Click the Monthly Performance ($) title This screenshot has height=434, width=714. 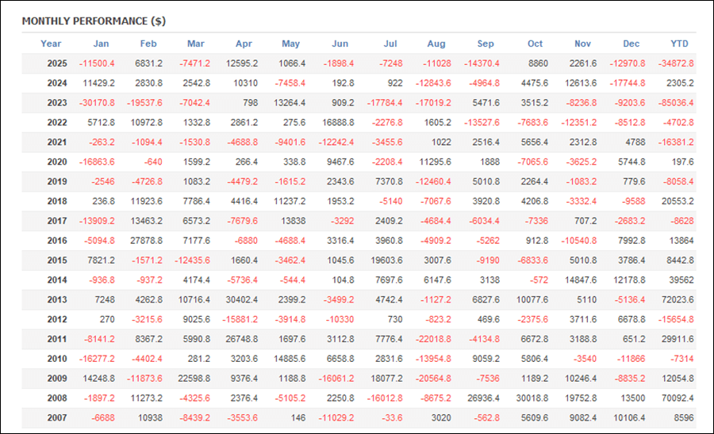94,21
